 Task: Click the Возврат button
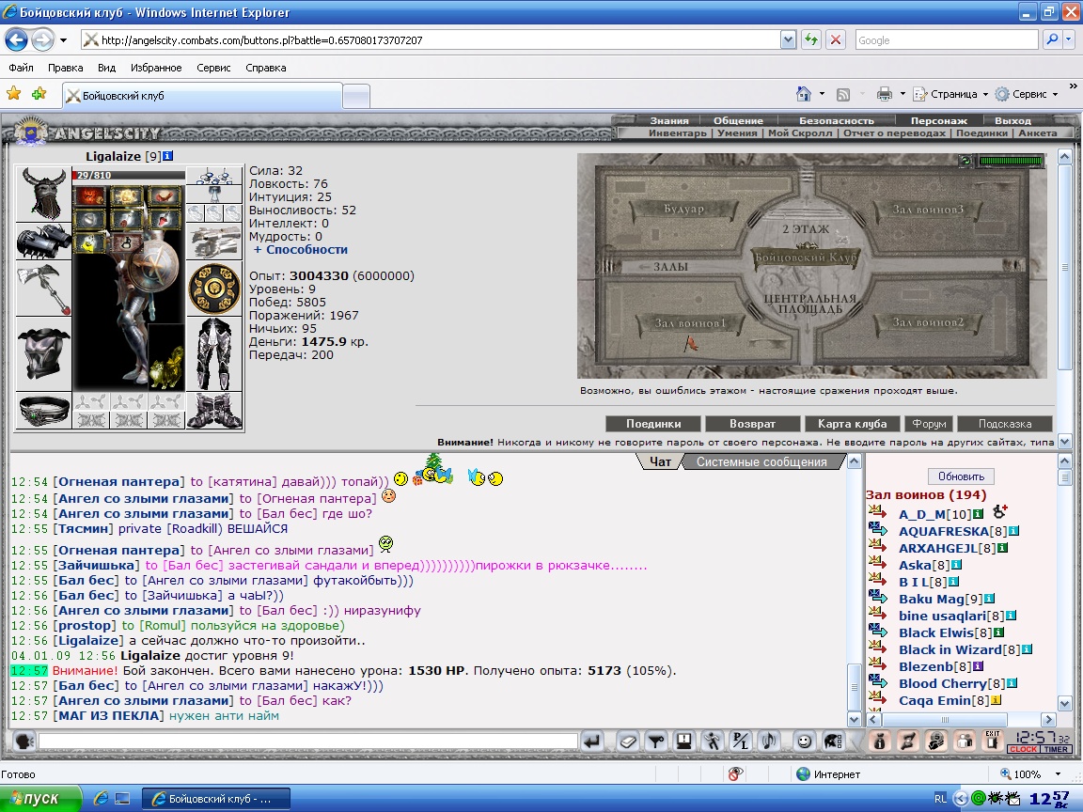(752, 424)
